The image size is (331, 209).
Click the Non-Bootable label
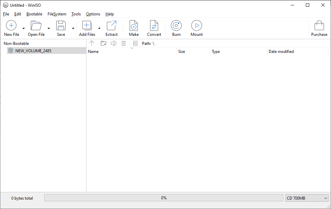16,43
